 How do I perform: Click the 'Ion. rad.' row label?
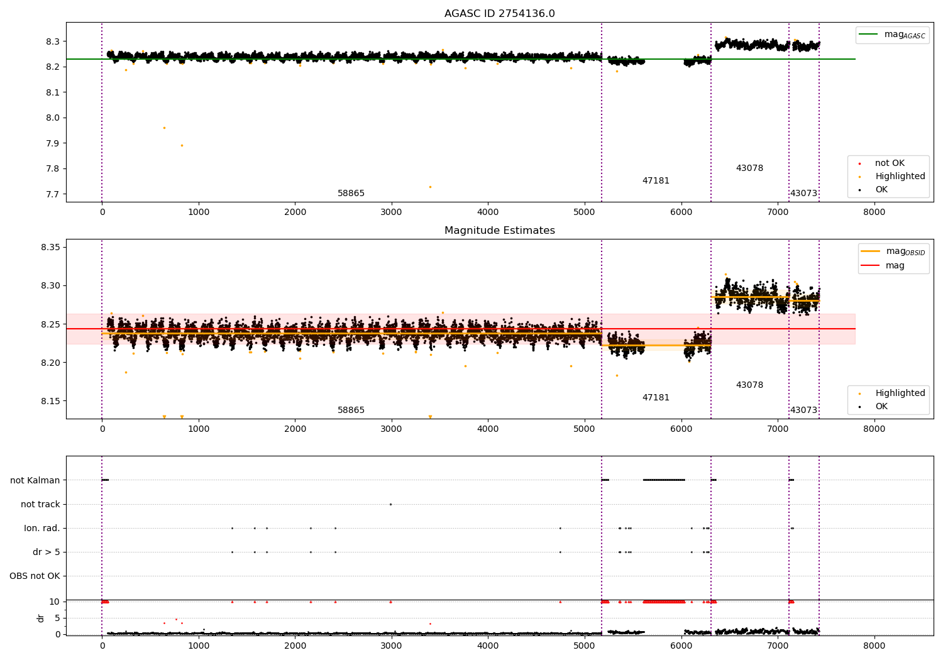pyautogui.click(x=42, y=528)
